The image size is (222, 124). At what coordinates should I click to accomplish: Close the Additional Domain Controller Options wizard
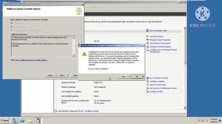(x=82, y=4)
